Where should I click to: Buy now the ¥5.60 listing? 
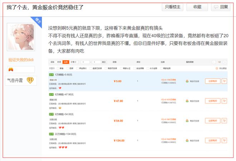(x=213, y=81)
